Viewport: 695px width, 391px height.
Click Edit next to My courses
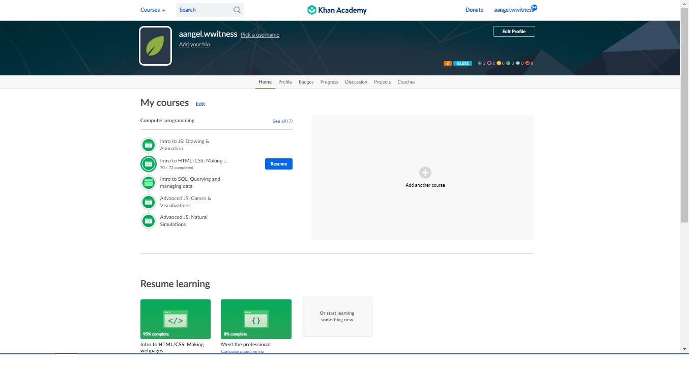[200, 104]
